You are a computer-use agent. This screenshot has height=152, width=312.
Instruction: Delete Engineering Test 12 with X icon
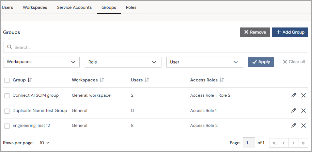click(303, 126)
